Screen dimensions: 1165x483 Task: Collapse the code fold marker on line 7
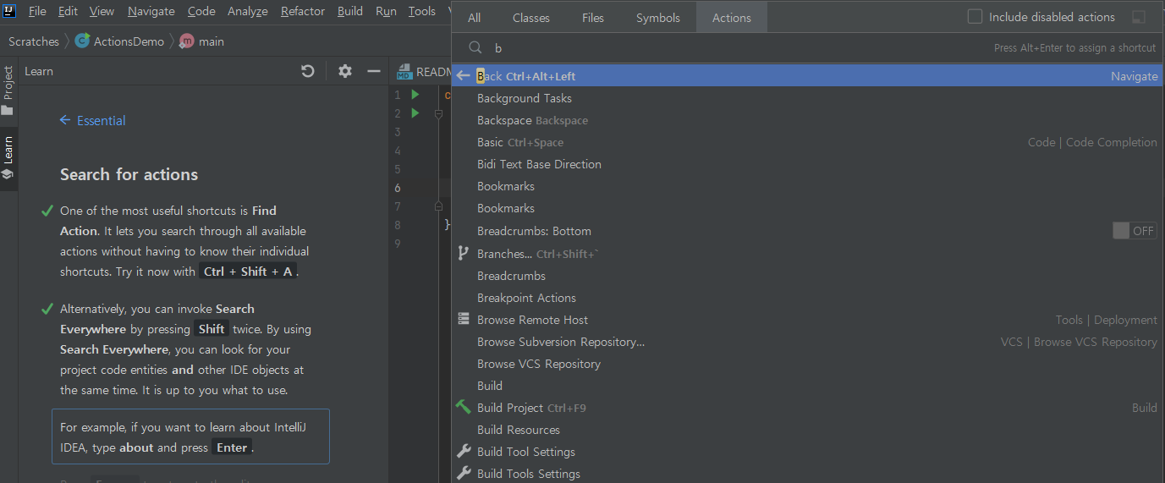coord(438,206)
